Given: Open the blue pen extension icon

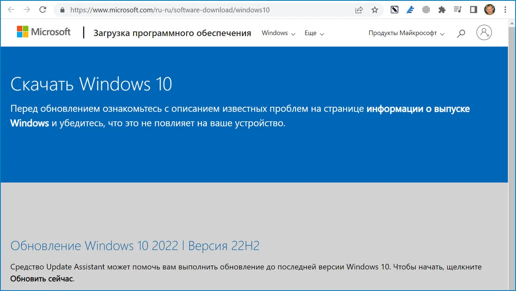Looking at the screenshot, I should [410, 10].
